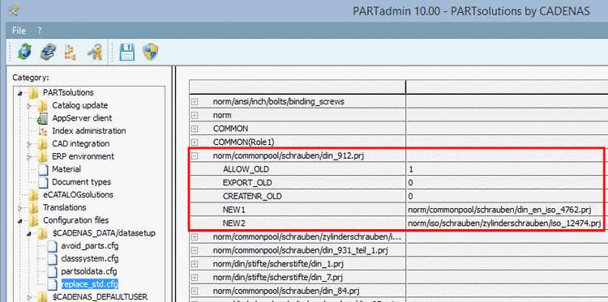Click the classsystem.cfg file icon
Viewport: 608px width, 302px height.
tap(53, 258)
